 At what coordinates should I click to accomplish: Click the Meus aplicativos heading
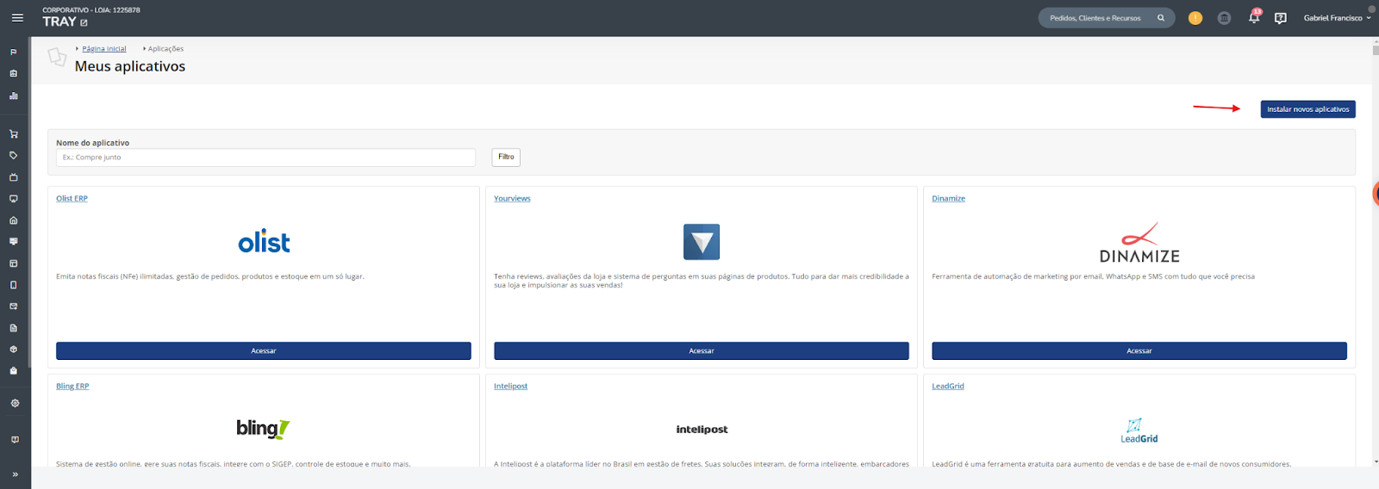(x=130, y=66)
